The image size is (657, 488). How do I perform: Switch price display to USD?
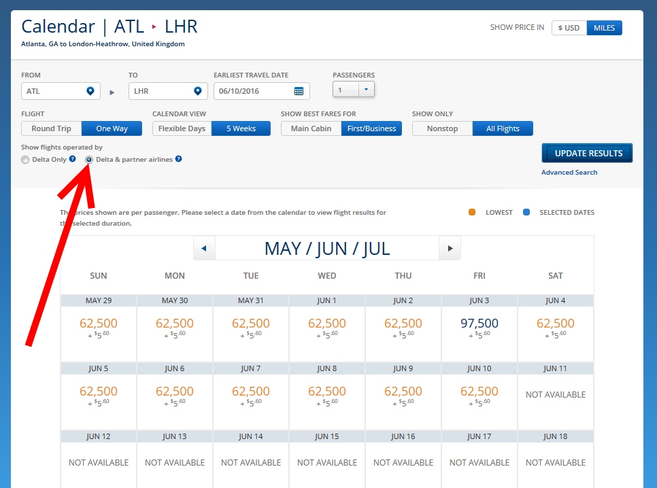(x=569, y=28)
